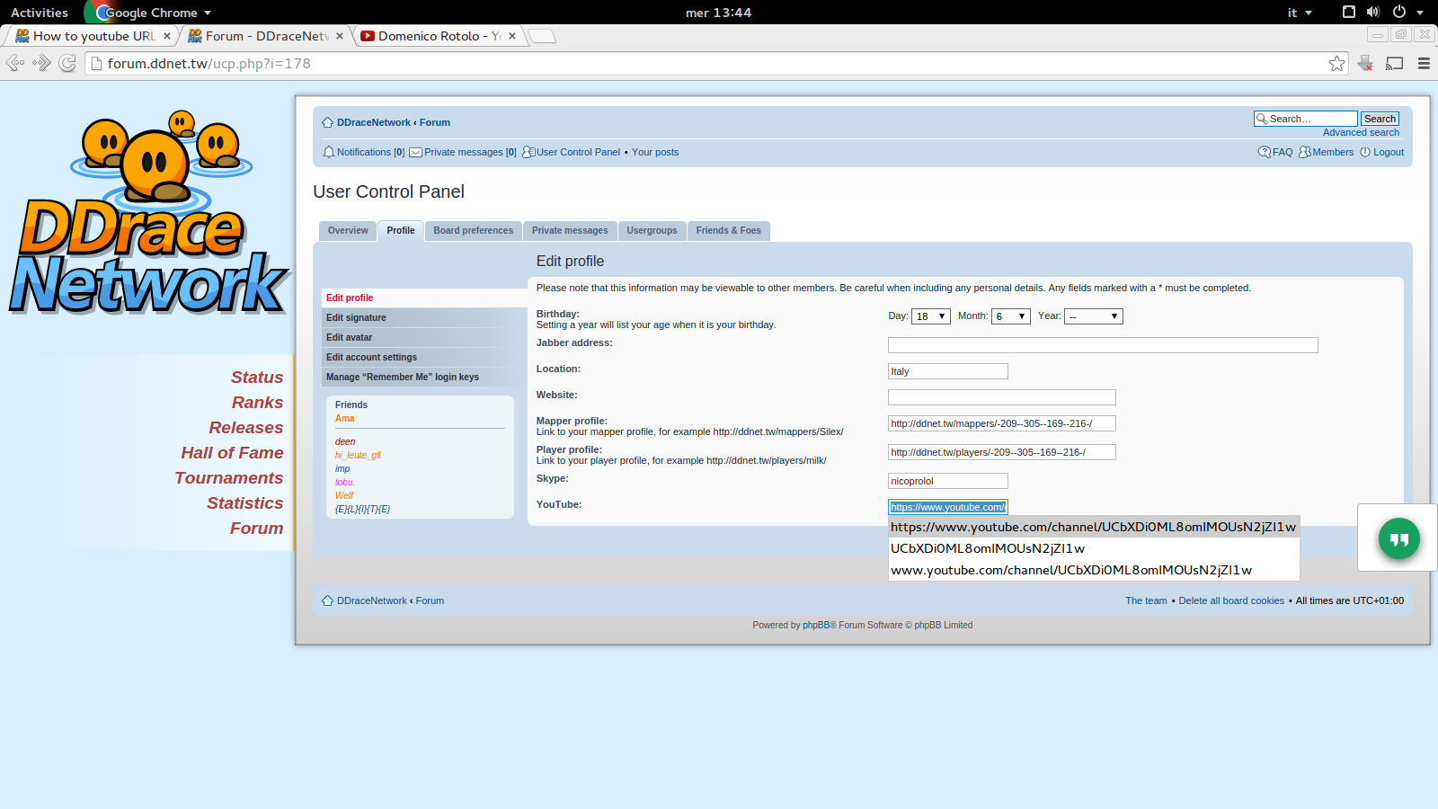The image size is (1438, 809).
Task: Click the Chrome cast extension icon
Action: coord(1394,64)
